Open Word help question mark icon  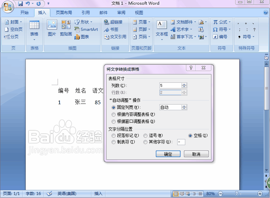[266, 12]
